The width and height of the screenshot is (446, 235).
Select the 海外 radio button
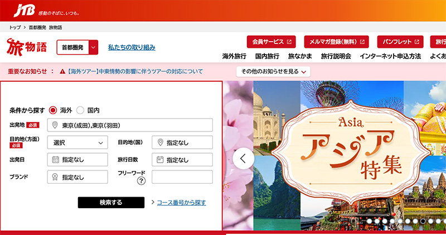tap(54, 110)
